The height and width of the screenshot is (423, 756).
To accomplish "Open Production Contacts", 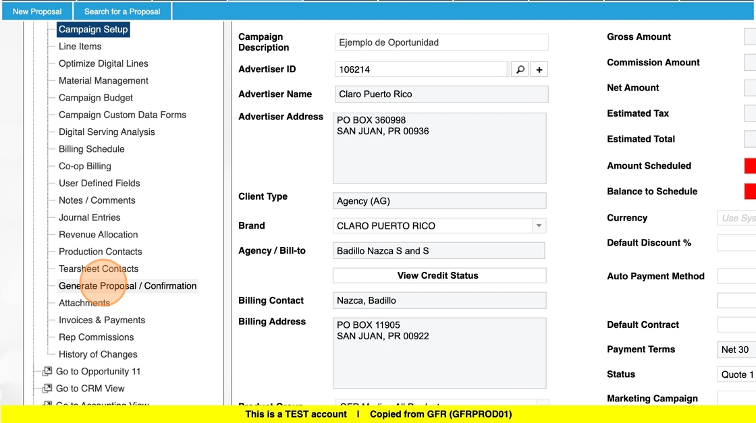I will (101, 252).
